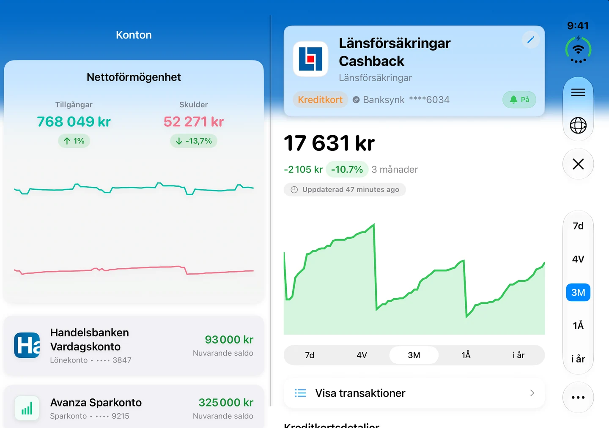Tap the Konton header title
Viewport: 609px width, 428px height.
(134, 35)
